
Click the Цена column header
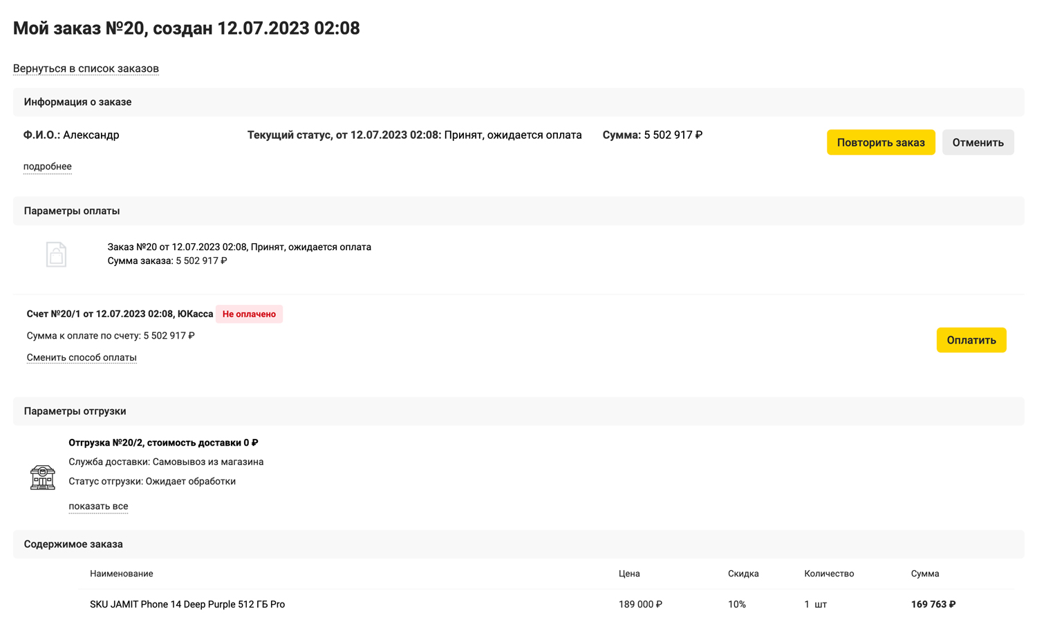click(629, 574)
